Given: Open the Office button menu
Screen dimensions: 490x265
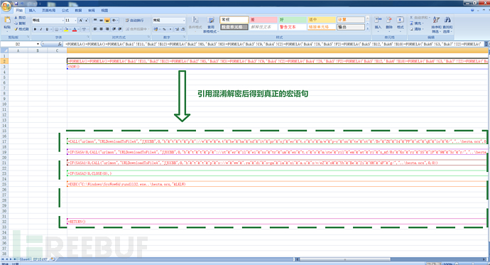Looking at the screenshot, I should (x=6, y=6).
